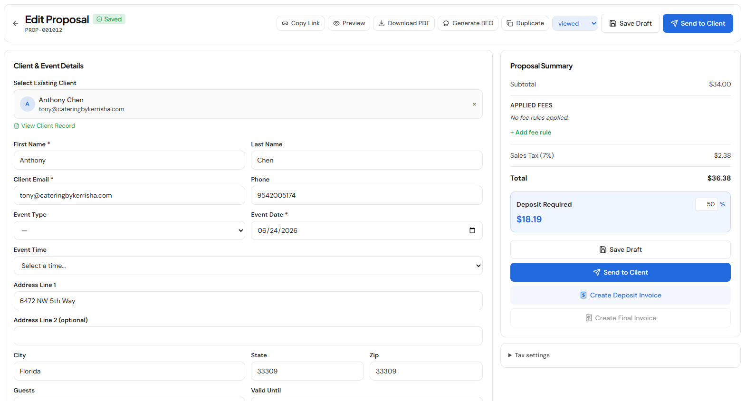The image size is (746, 401).
Task: Open the Event Type dropdown
Action: coord(129,230)
